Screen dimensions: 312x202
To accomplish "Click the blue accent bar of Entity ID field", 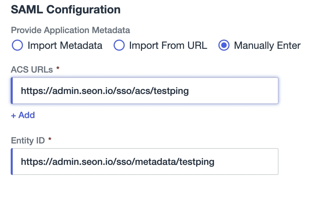I will tap(12, 162).
